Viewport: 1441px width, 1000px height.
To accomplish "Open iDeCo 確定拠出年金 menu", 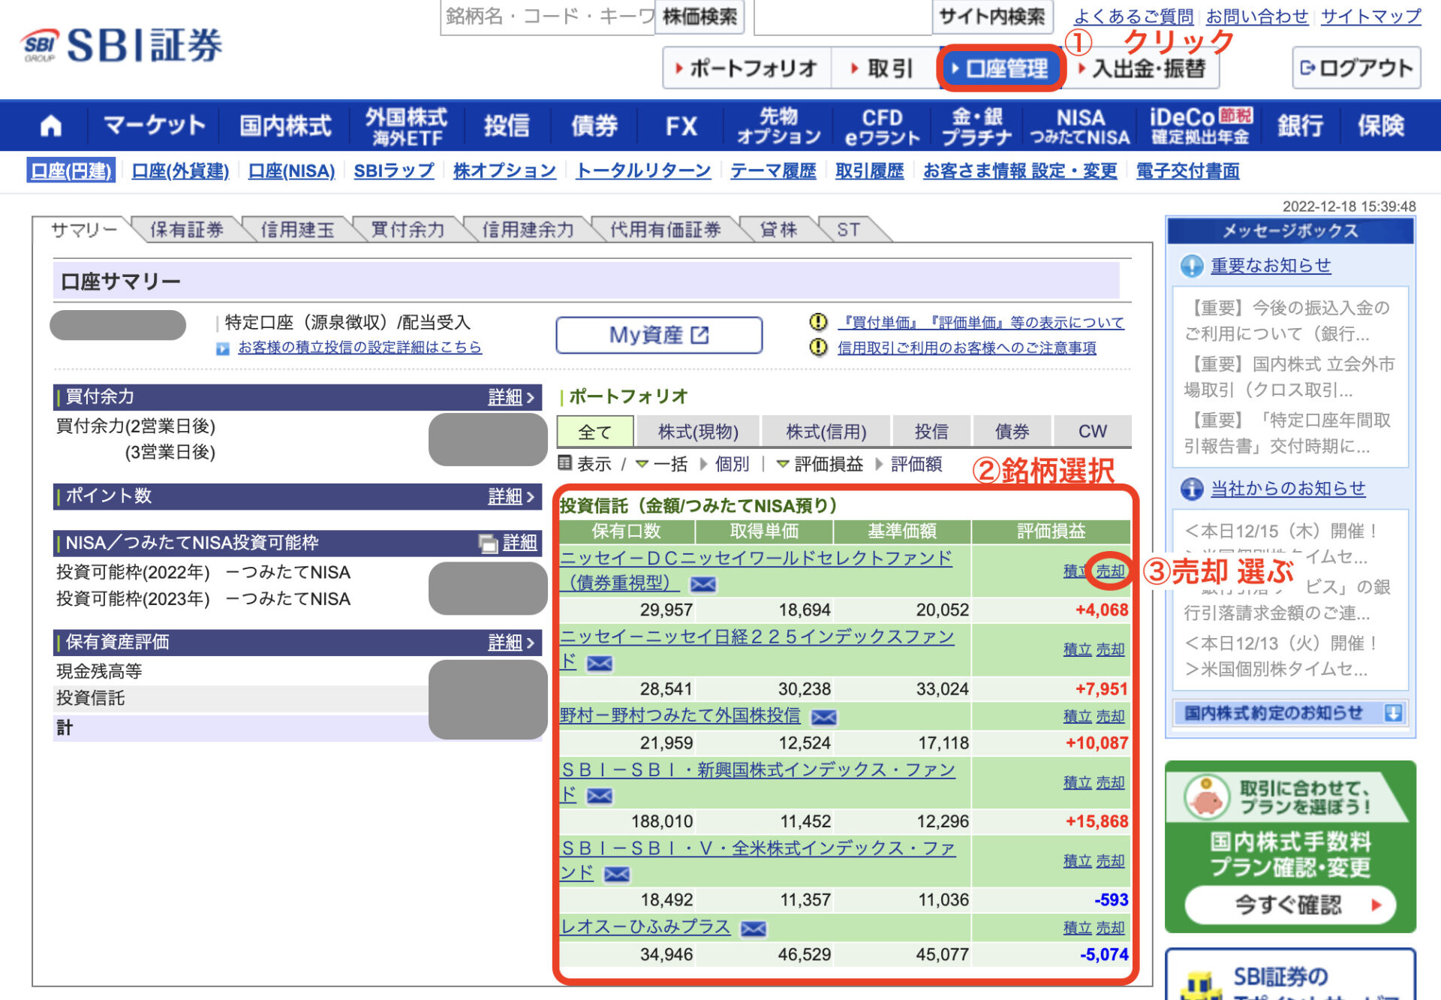I will [1200, 125].
